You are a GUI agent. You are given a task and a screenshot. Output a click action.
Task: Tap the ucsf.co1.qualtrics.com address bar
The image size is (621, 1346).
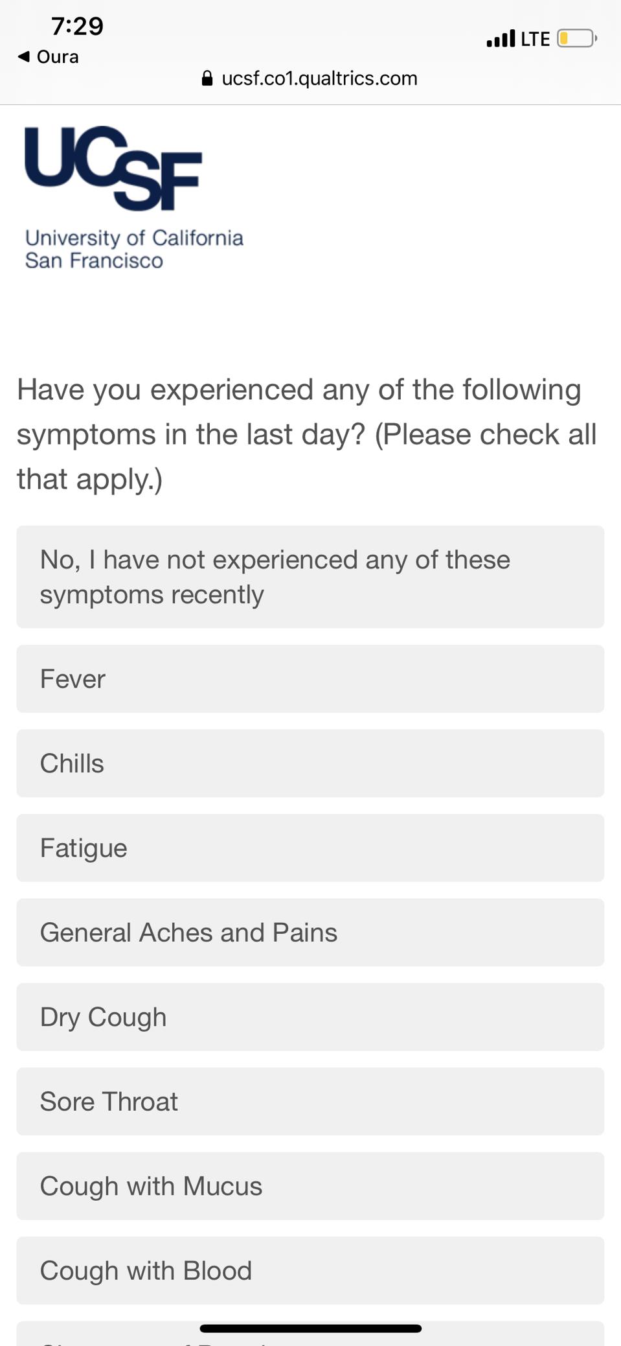point(310,78)
